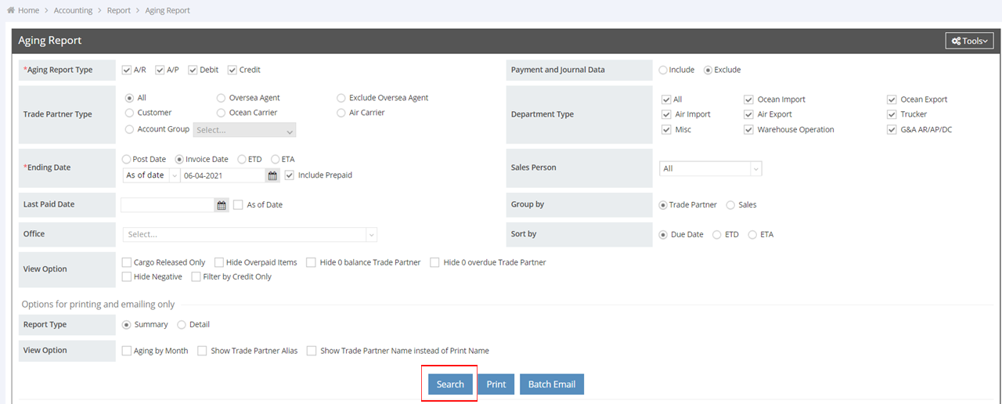Viewport: 1002px width, 404px height.
Task: Click the Print button
Action: pyautogui.click(x=496, y=384)
